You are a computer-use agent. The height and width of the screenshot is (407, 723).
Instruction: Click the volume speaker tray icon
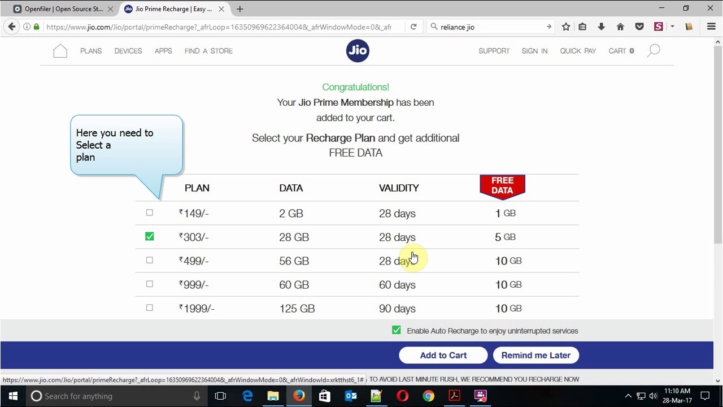[653, 396]
